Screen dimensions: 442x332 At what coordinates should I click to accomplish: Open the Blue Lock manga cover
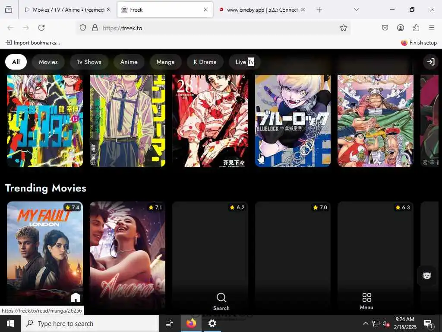point(293,121)
